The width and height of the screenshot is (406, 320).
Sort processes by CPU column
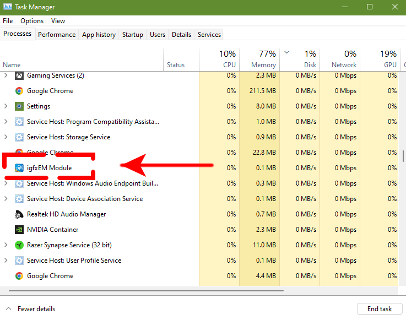tap(219, 60)
